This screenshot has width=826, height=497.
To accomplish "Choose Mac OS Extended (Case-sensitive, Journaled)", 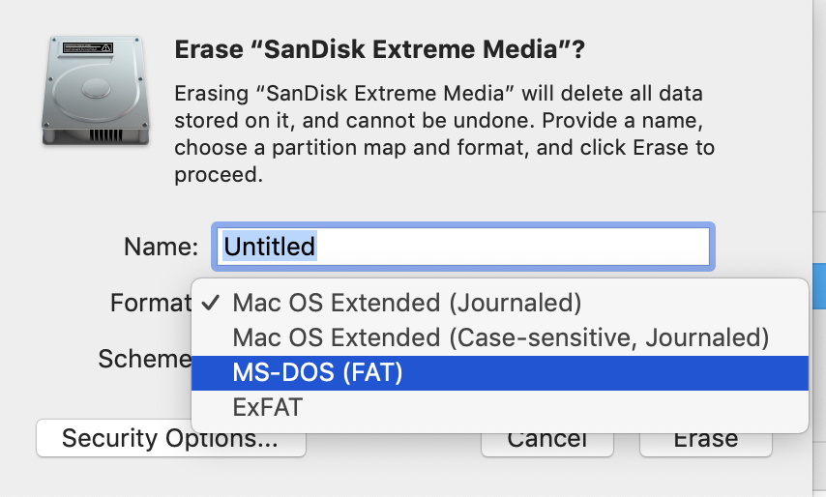I will tap(500, 338).
